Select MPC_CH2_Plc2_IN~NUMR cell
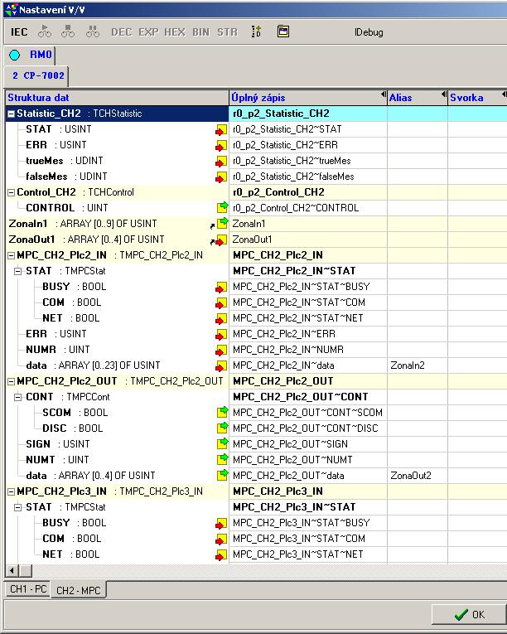Viewport: 507px width, 634px height. tap(308, 350)
